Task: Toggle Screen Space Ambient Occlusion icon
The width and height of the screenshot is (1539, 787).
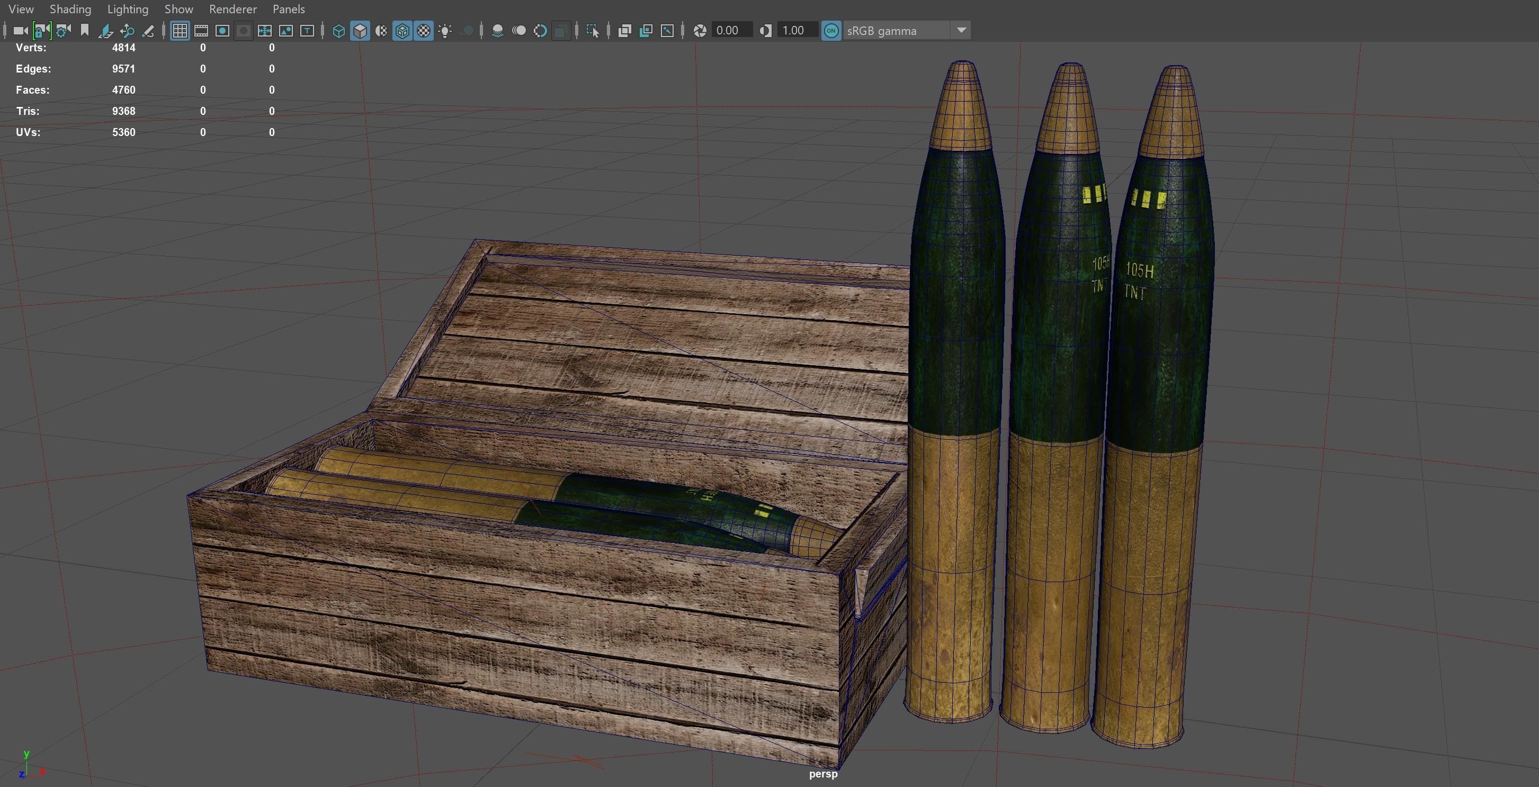Action: (x=497, y=31)
